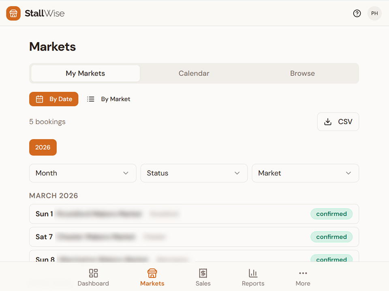Screen dimensions: 389x291
Task: Open the More menu in bottom navigation
Action: click(303, 277)
